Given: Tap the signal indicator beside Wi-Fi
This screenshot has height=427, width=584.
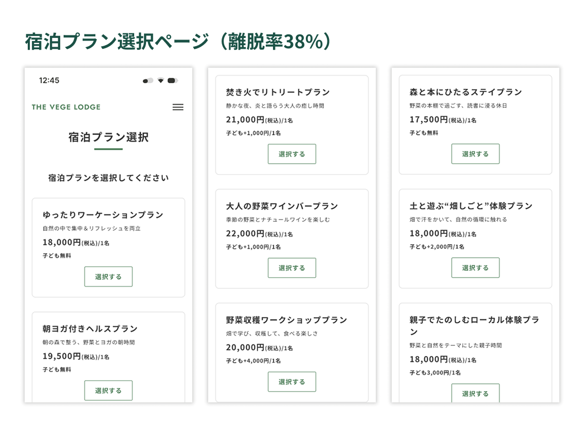Looking at the screenshot, I should coord(148,81).
